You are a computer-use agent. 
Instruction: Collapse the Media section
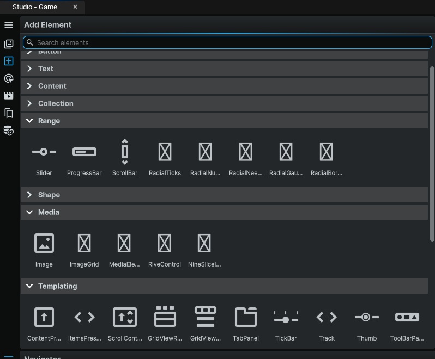(224, 212)
